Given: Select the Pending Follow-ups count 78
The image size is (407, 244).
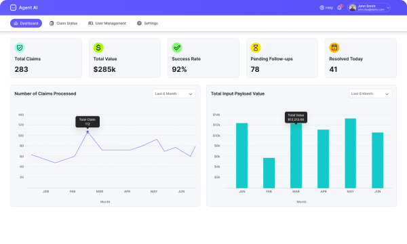Looking at the screenshot, I should 255,70.
